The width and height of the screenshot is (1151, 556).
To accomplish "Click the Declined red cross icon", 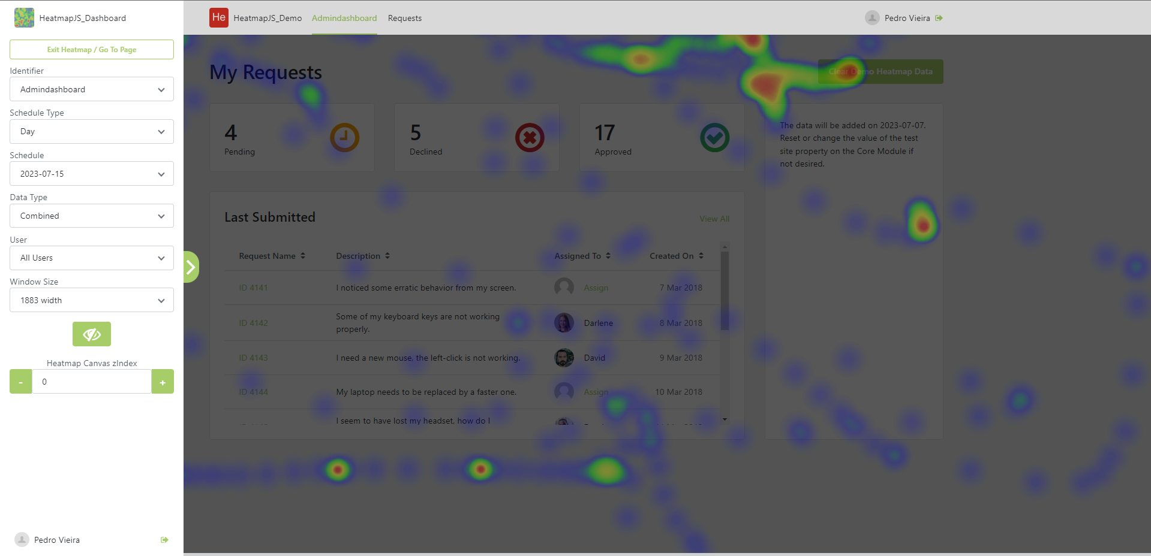I will 530,138.
